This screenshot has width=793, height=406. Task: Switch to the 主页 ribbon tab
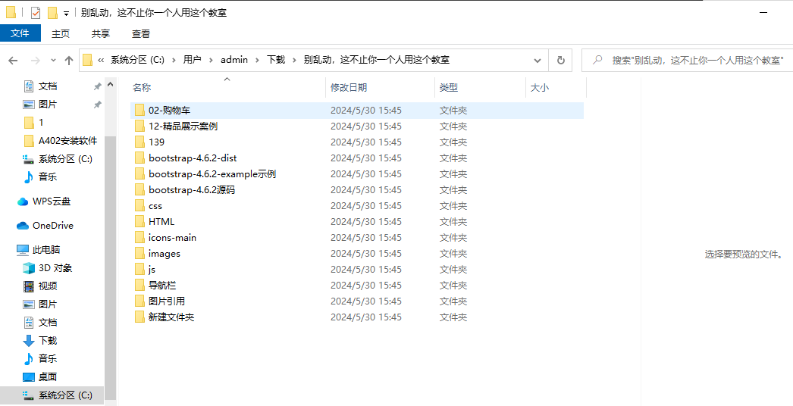point(61,34)
